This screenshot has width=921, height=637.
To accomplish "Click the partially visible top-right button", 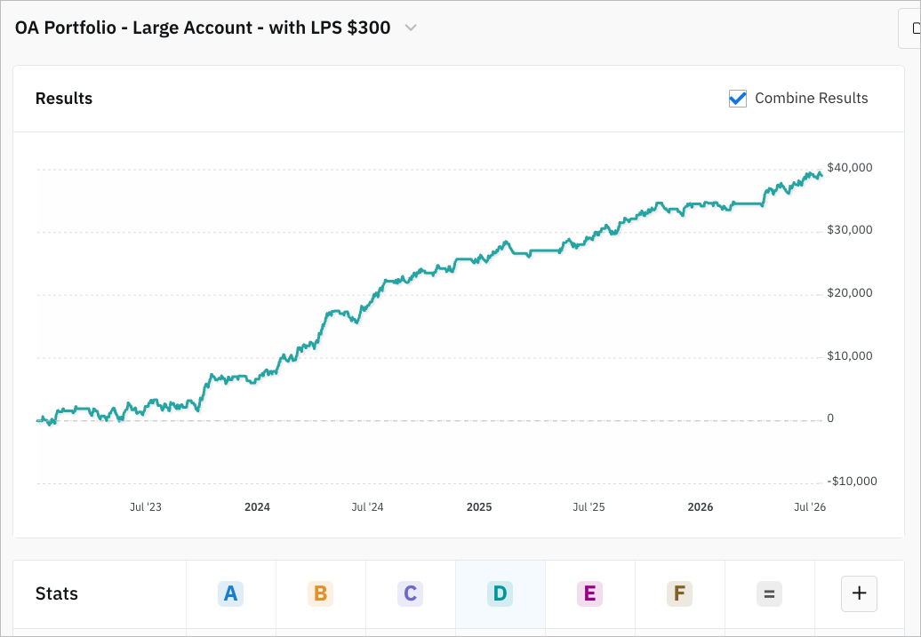I will pyautogui.click(x=909, y=28).
